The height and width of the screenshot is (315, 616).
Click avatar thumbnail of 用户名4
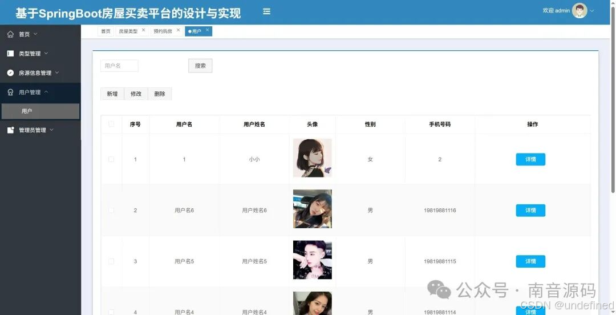(x=313, y=303)
